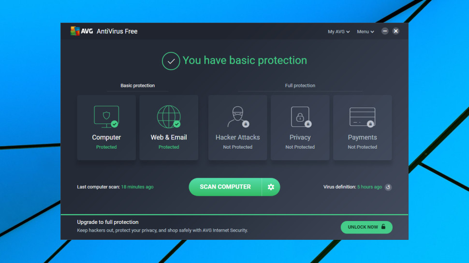
Task: Click the '5 hours ago' virus definition text
Action: (x=370, y=187)
